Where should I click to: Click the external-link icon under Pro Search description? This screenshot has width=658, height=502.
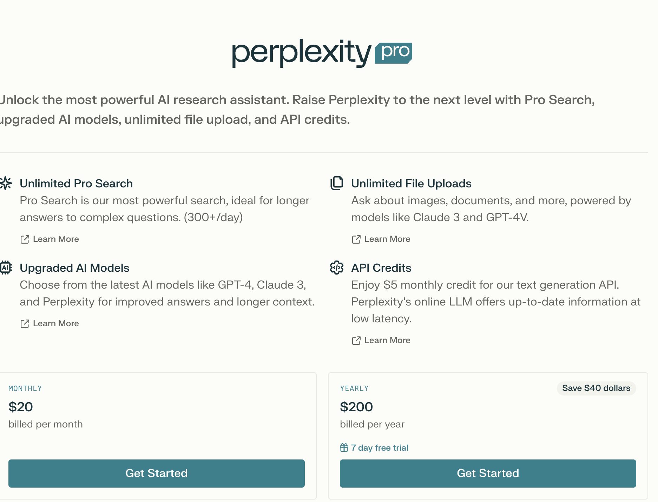25,239
